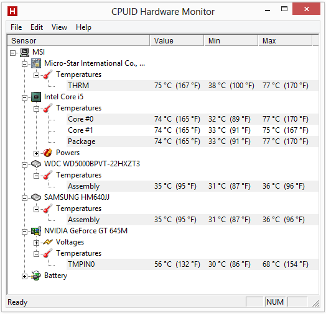Click Core #1 max value 75 °C
The height and width of the screenshot is (314, 326).
(x=285, y=130)
